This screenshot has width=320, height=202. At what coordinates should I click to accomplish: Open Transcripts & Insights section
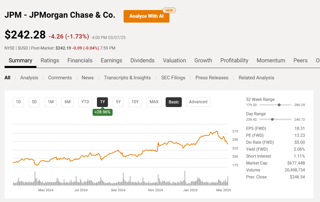[x=127, y=78]
